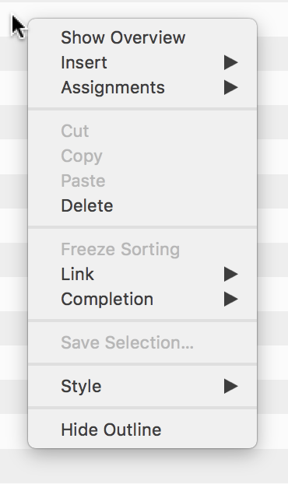
Task: Expand the Assignments submenu arrow
Action: coord(231,87)
